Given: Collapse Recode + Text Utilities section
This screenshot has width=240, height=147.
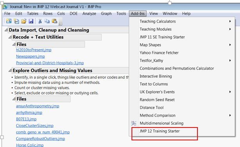Looking at the screenshot, I should pos(10,37).
